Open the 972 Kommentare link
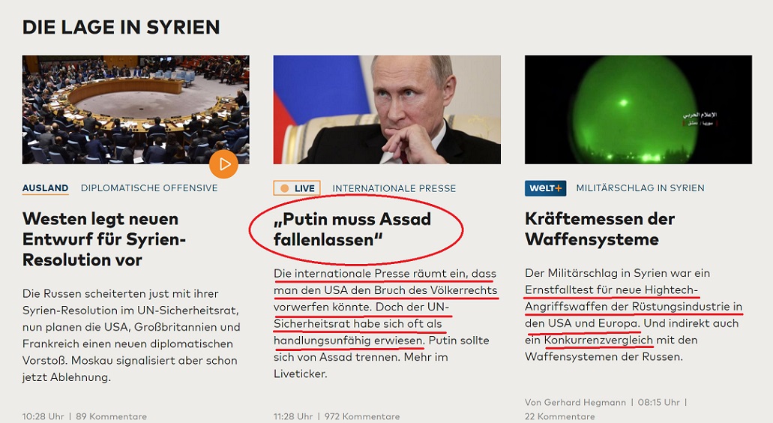773x423 pixels. (x=362, y=416)
